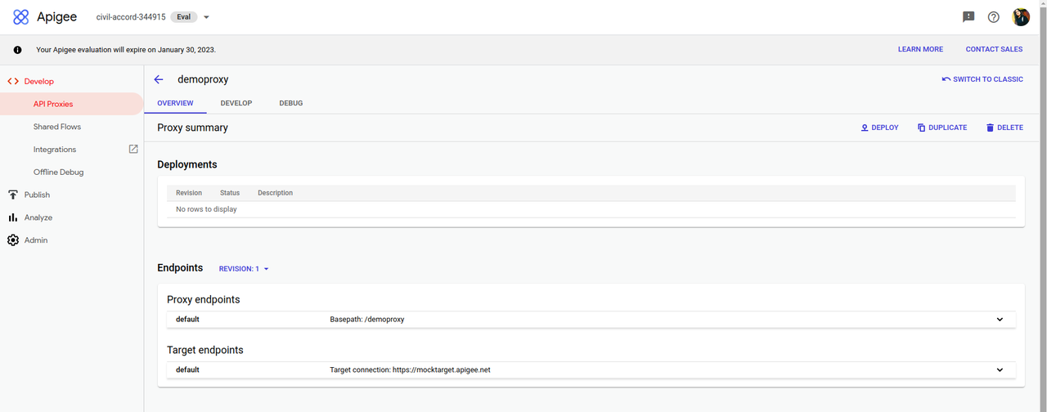
Task: Switch to the Debug tab
Action: (290, 103)
